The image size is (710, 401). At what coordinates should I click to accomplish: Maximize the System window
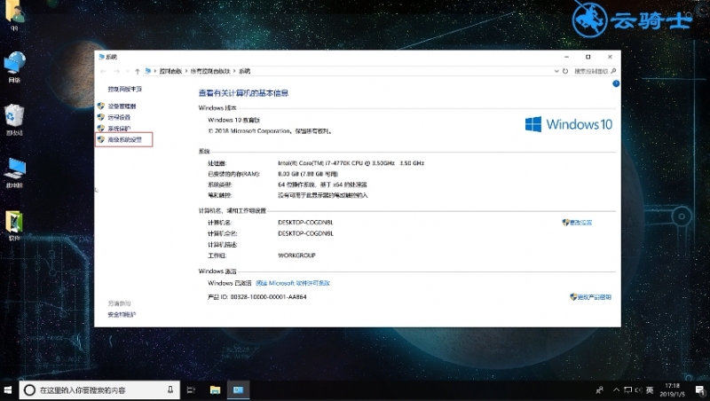(x=588, y=57)
